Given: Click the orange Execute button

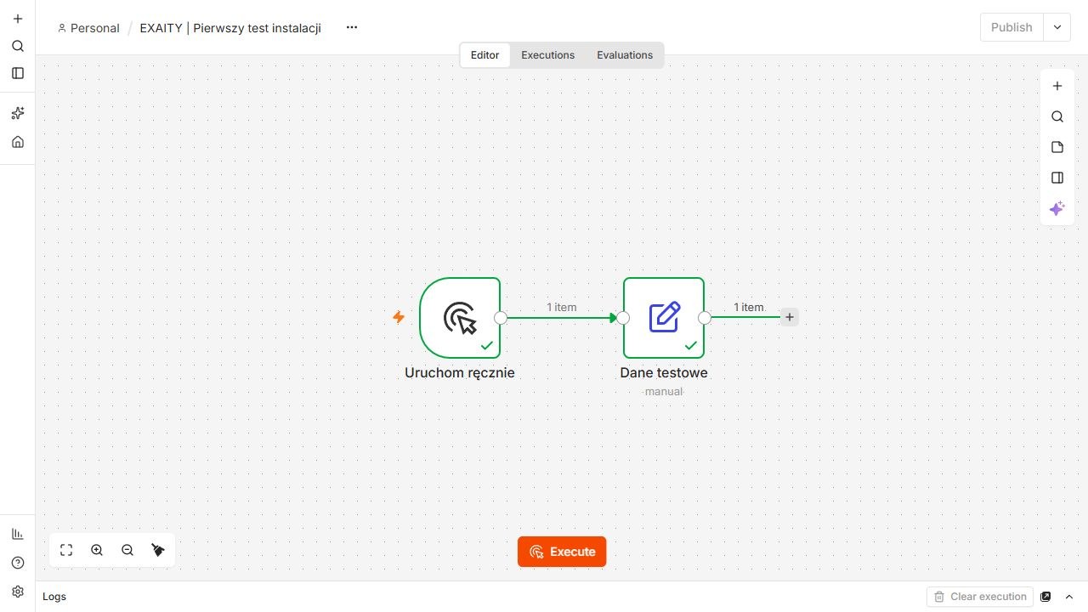Looking at the screenshot, I should 562,552.
